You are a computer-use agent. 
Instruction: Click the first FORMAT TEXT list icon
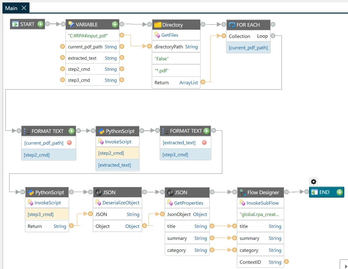click(x=27, y=131)
